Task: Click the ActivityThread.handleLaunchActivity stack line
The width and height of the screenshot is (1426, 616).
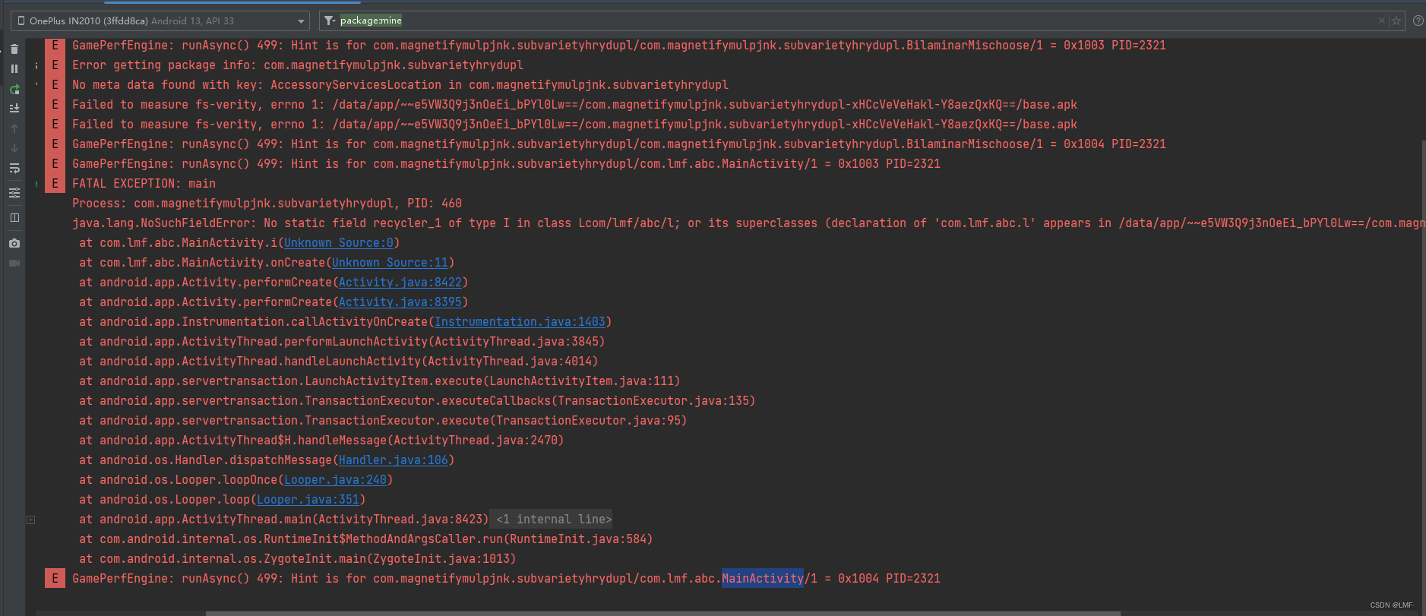Action: pyautogui.click(x=338, y=362)
